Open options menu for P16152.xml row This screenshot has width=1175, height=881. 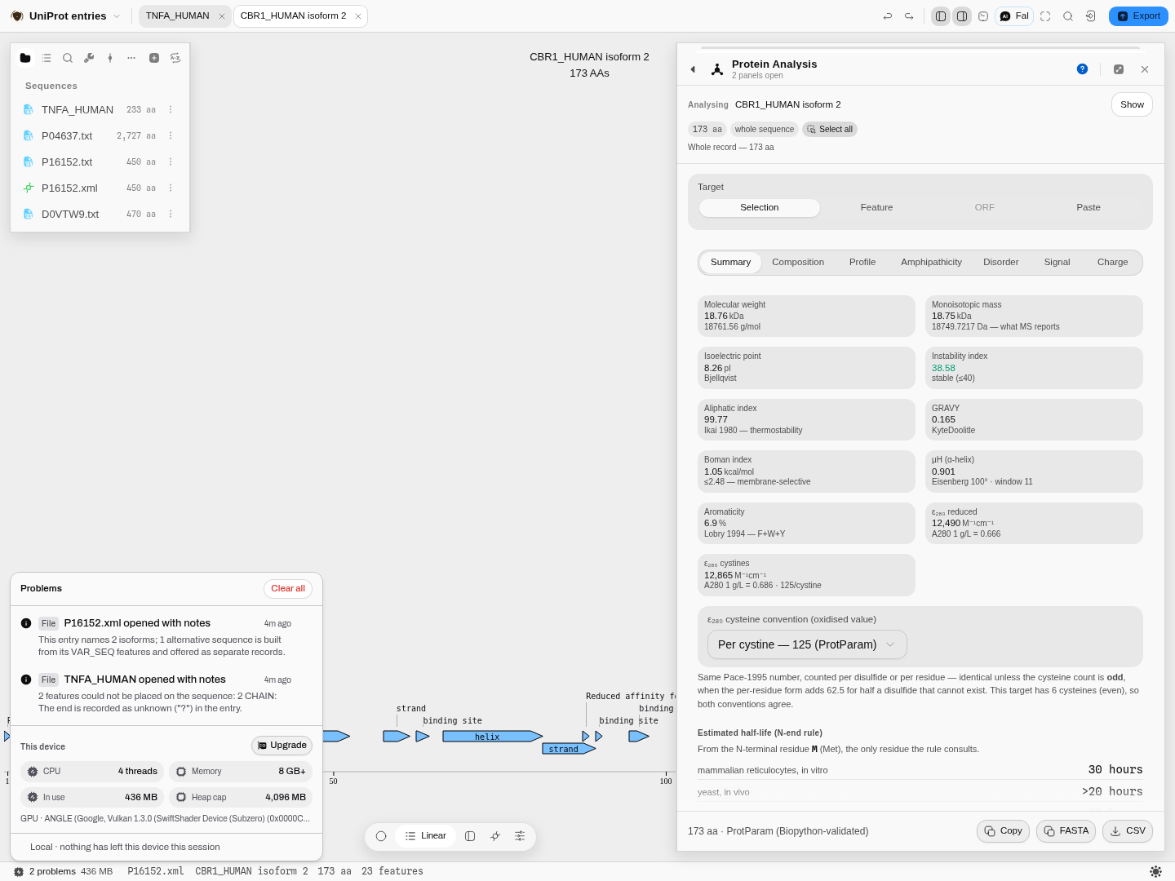[x=171, y=188]
